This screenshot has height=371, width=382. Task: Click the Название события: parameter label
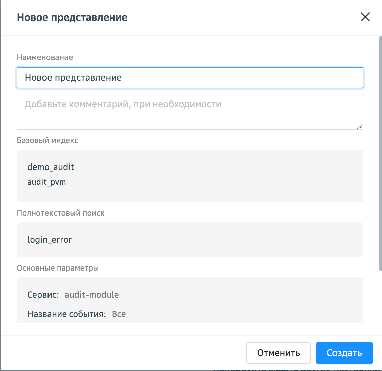click(67, 314)
